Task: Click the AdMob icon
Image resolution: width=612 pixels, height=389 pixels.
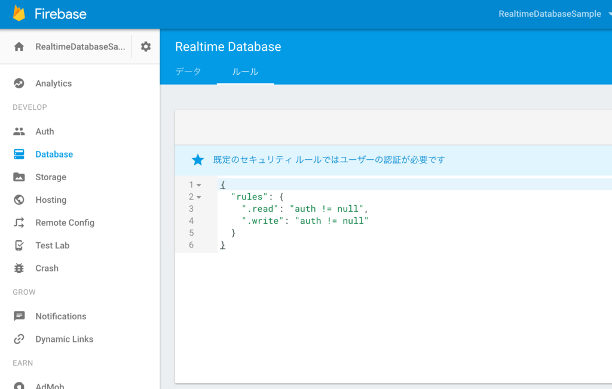Action: pos(19,385)
